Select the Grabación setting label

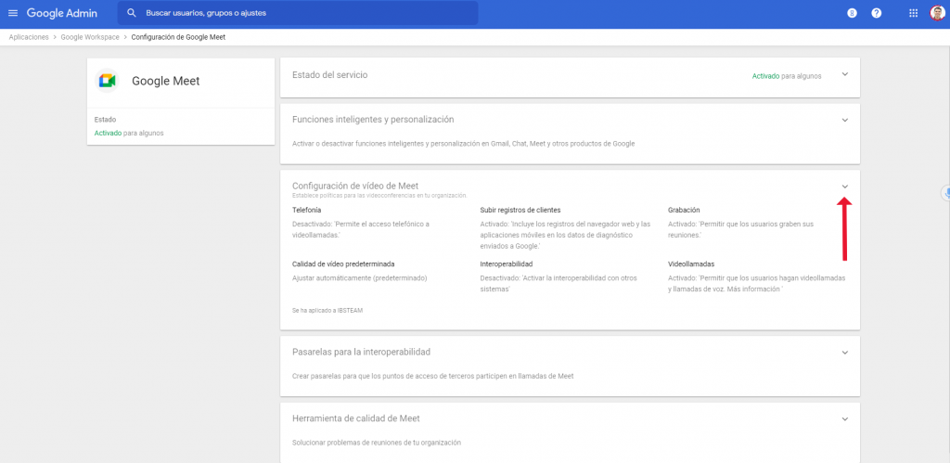(x=684, y=210)
